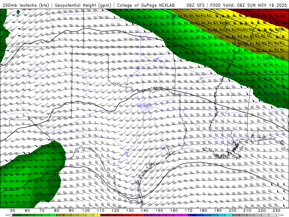Viewport: 289px width, 217px height.
Task: Click the '210' value on the color scale
Action: click(x=247, y=210)
